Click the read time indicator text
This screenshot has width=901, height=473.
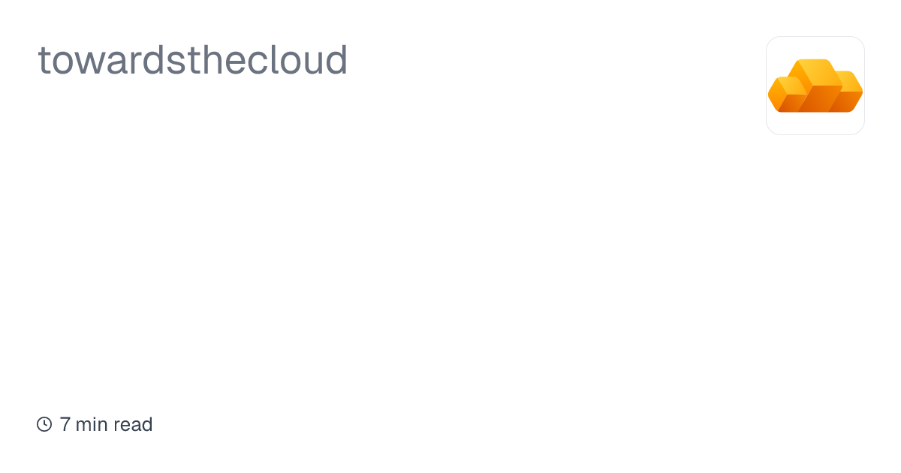(x=106, y=424)
